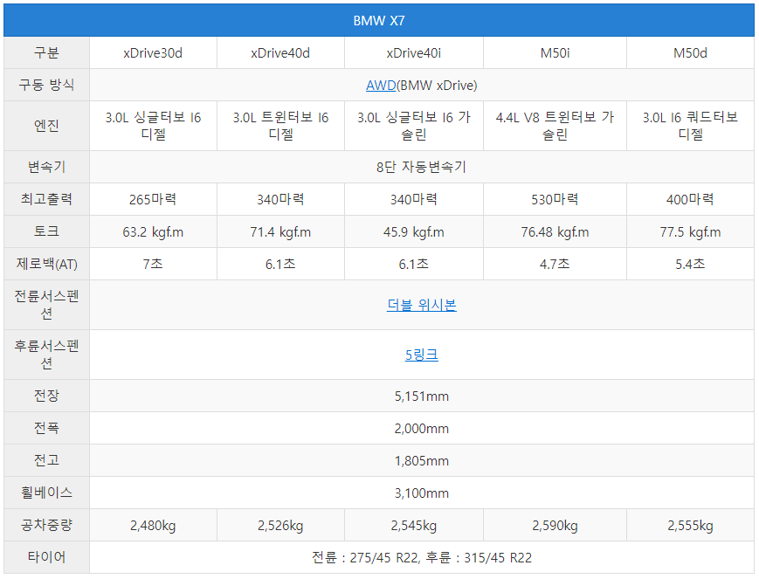Select the xDrive30d column heading
Viewport: 759px width, 579px height.
click(x=153, y=53)
